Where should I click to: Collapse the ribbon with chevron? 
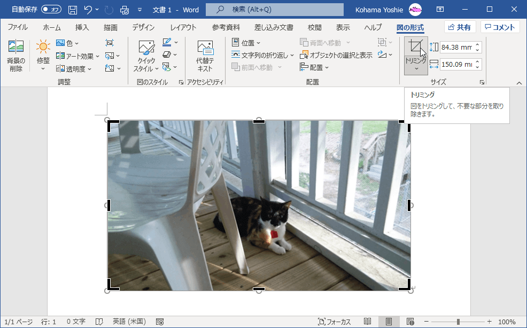pyautogui.click(x=519, y=83)
